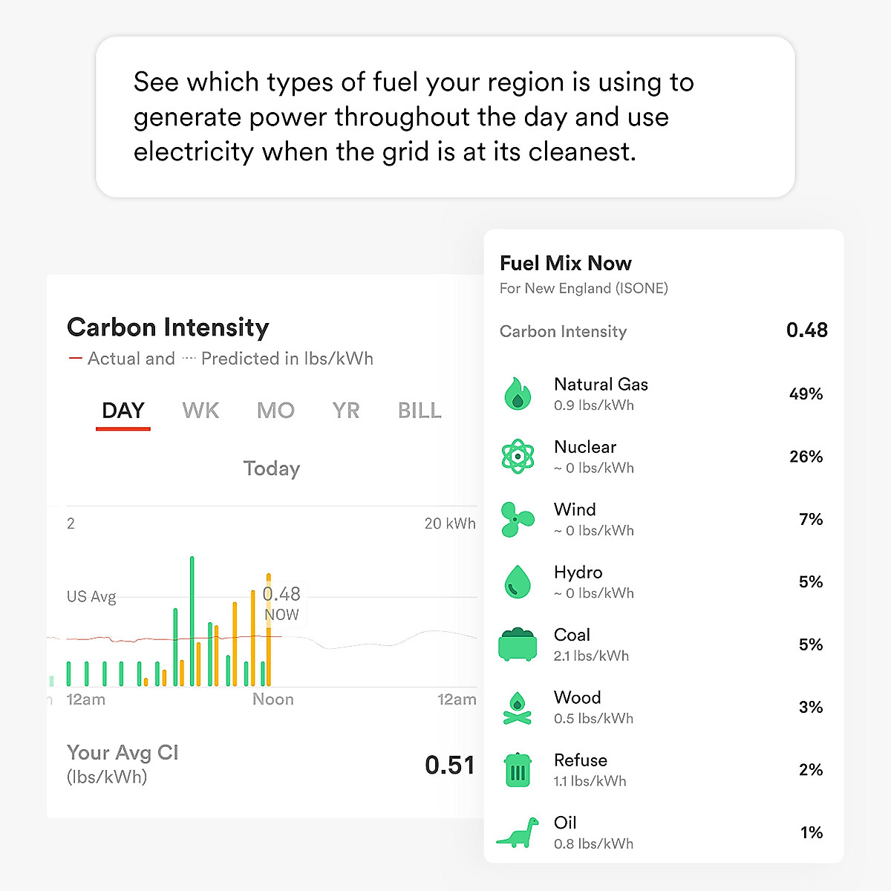Select the YR view

click(x=345, y=411)
